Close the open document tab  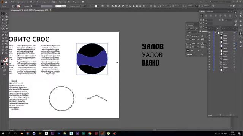click(50, 10)
